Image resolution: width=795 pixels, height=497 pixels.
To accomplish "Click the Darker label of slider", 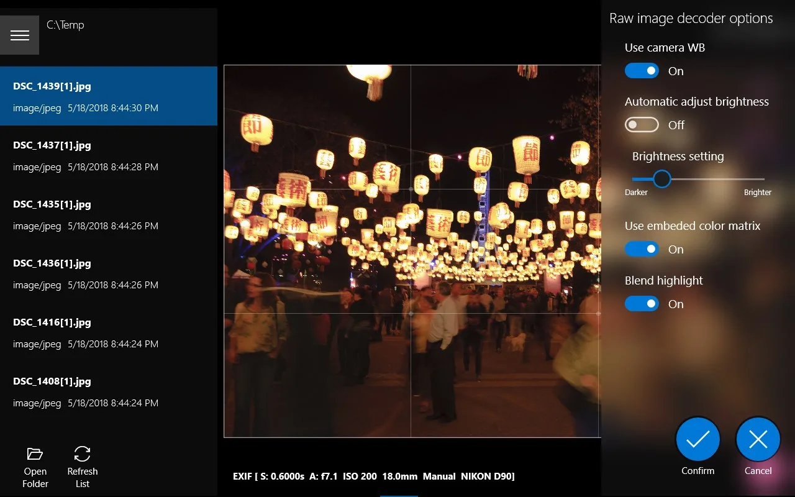I will tap(636, 193).
